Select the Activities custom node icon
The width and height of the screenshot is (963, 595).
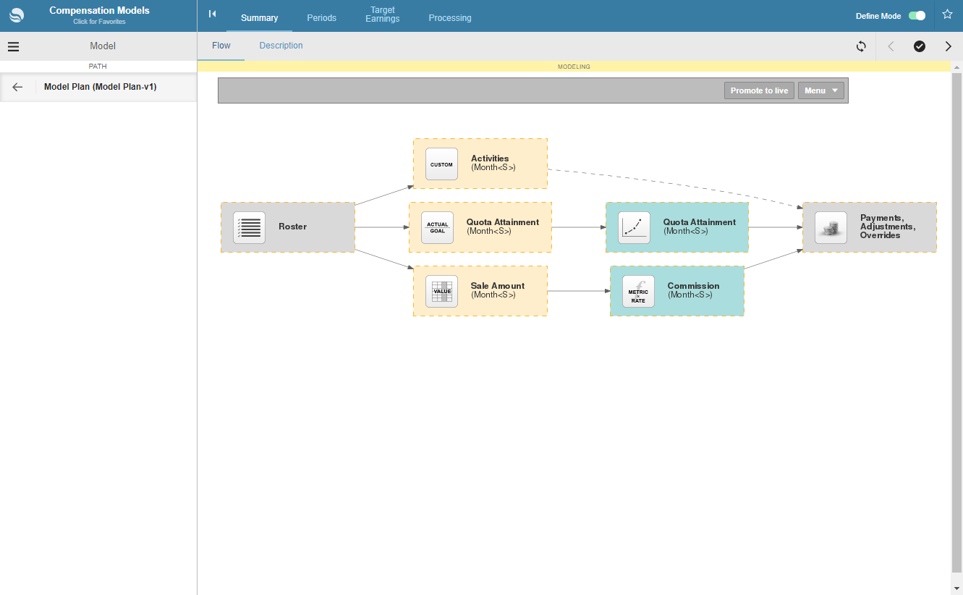tap(441, 164)
